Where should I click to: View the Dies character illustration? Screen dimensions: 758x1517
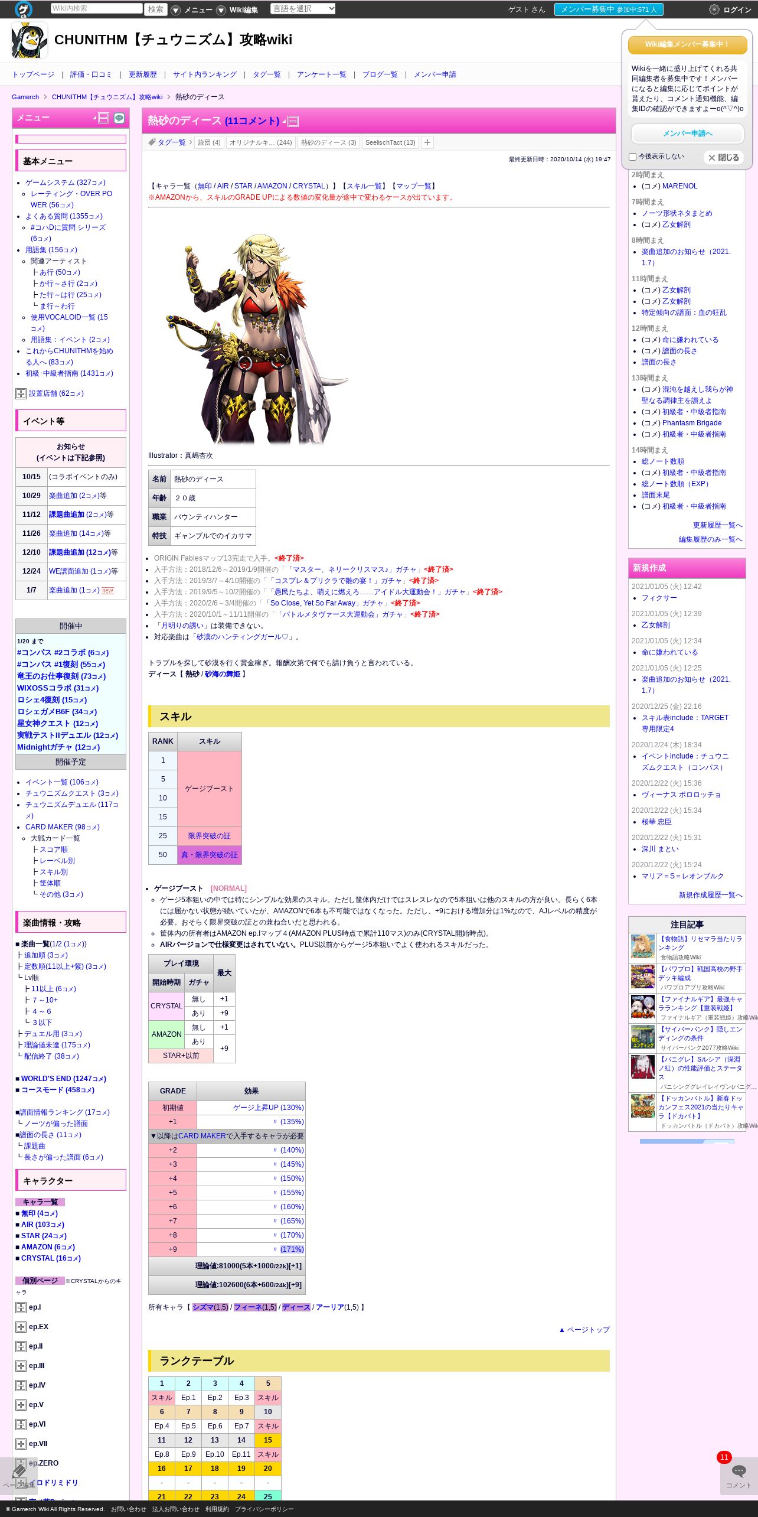(x=257, y=338)
